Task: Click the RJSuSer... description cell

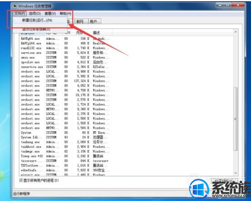Action: click(x=101, y=67)
